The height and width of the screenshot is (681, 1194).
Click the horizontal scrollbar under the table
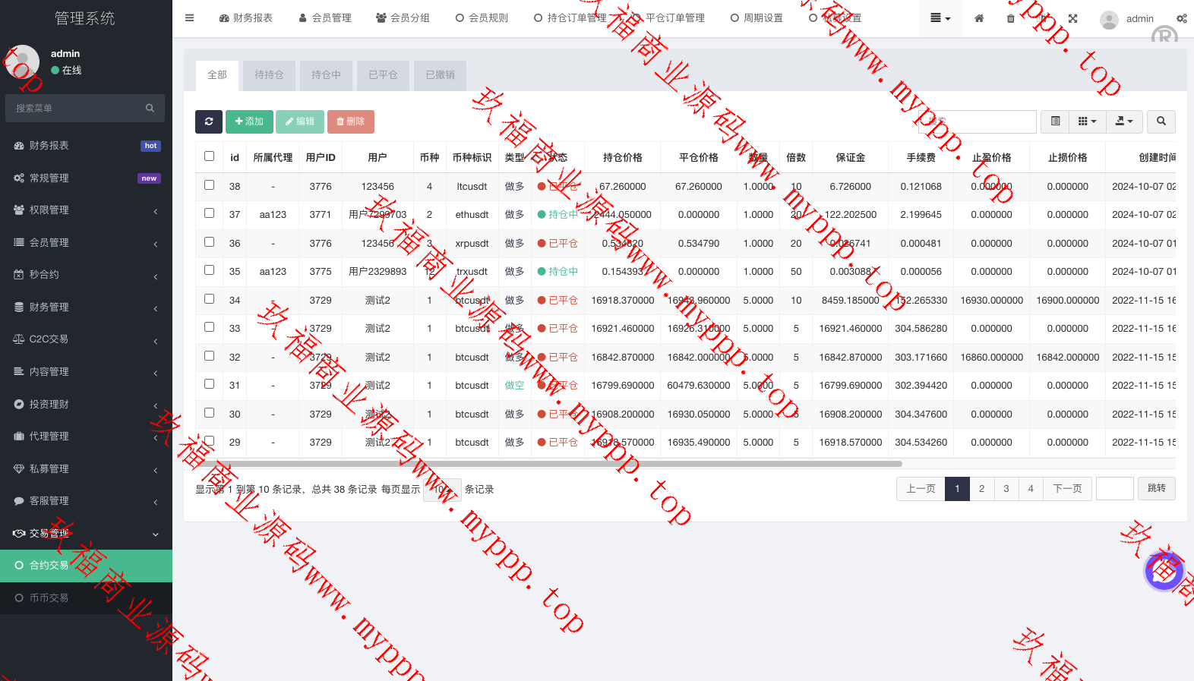point(547,463)
